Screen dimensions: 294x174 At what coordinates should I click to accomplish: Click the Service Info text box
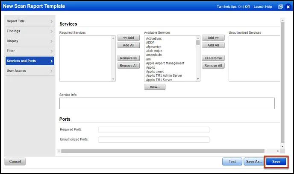point(167,103)
